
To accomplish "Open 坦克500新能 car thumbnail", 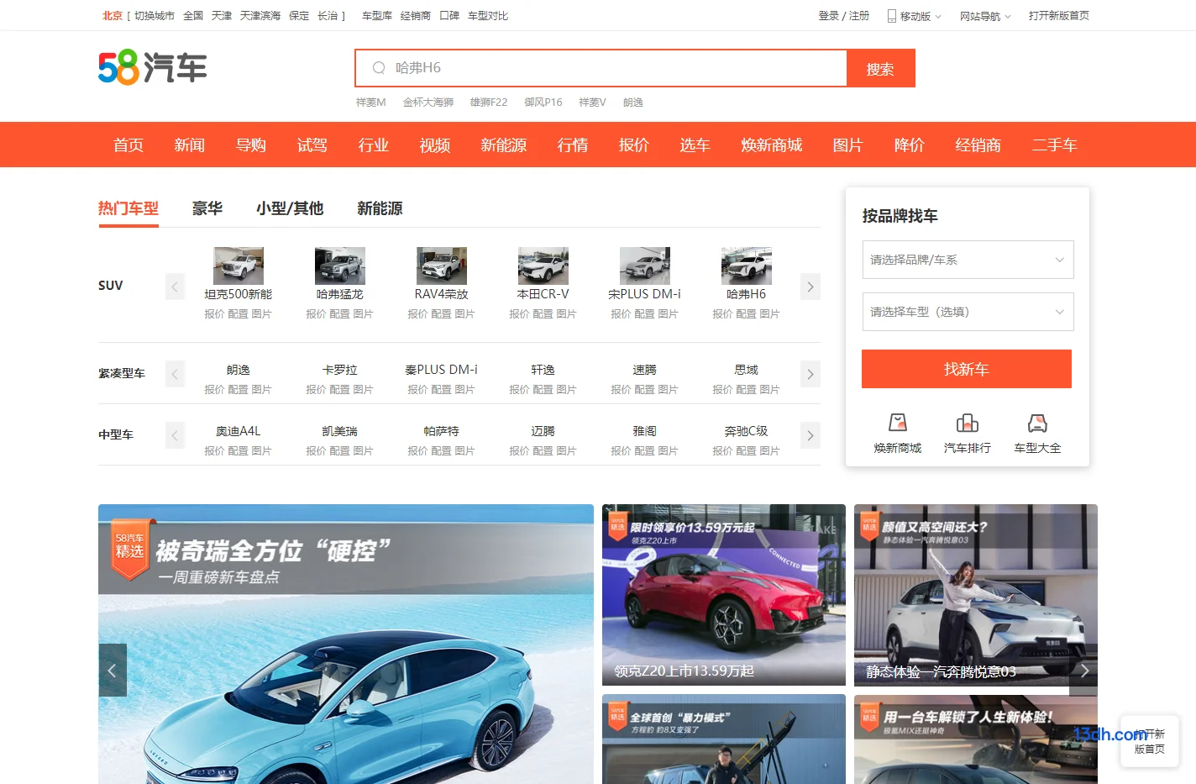I will point(239,266).
